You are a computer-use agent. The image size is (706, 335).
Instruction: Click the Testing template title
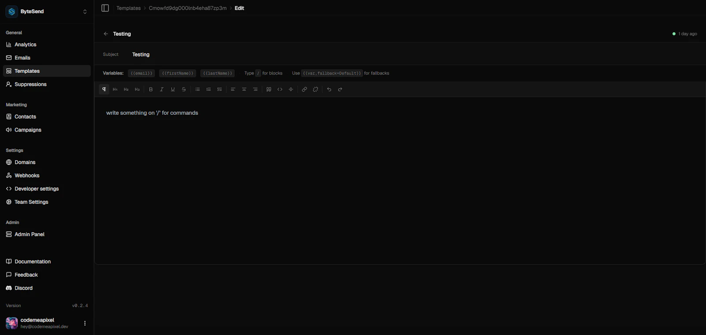point(122,34)
